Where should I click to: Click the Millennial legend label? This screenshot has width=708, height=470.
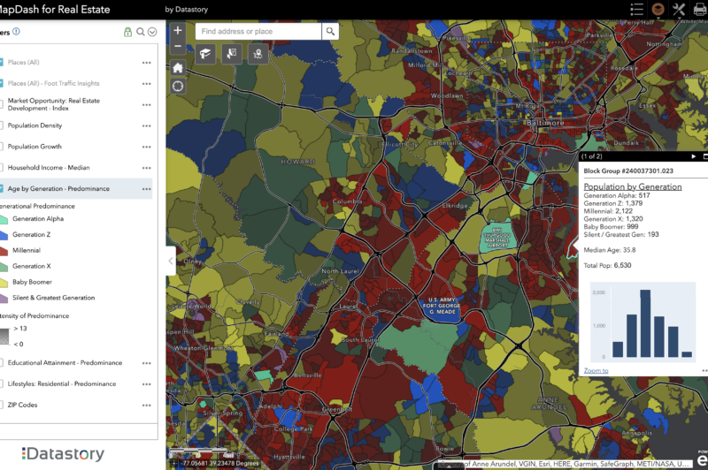[x=27, y=250]
